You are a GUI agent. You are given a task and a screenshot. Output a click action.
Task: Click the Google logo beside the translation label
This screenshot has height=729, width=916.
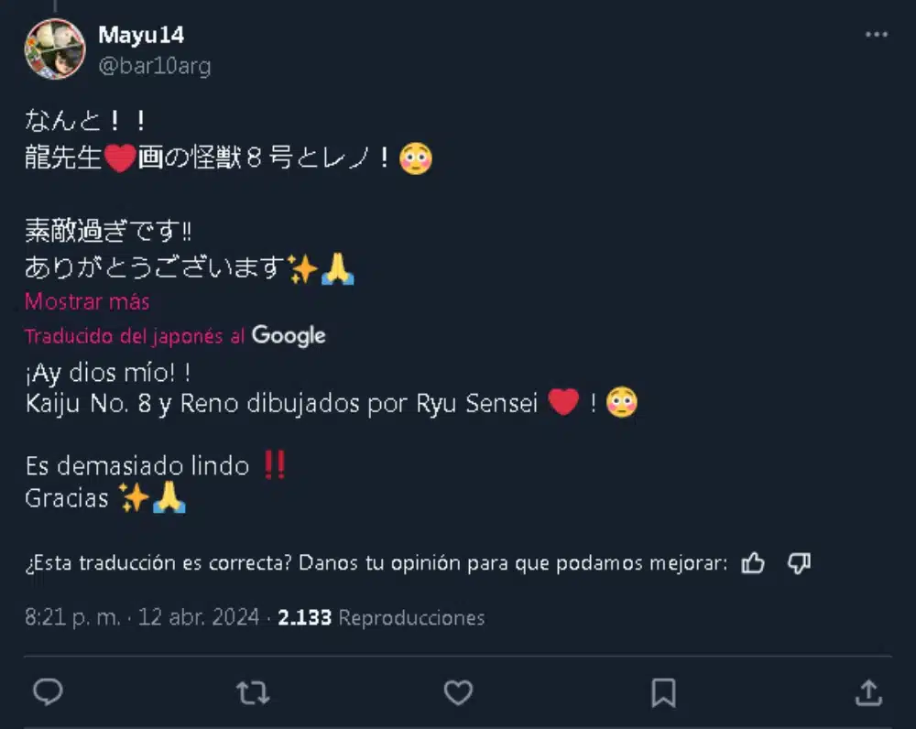[289, 336]
